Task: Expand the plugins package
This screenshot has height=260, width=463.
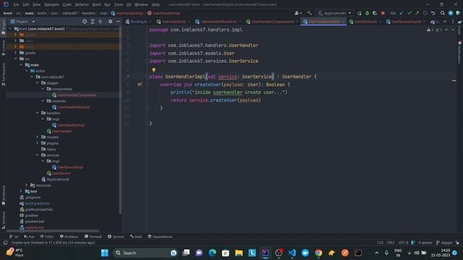Action: click(x=38, y=143)
